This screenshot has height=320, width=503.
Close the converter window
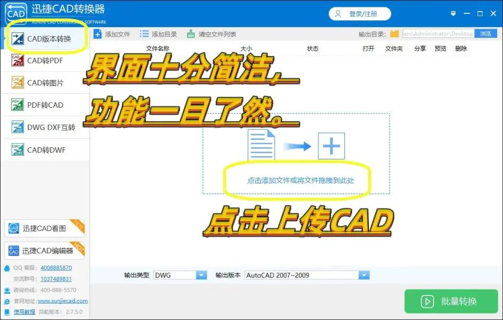point(494,13)
